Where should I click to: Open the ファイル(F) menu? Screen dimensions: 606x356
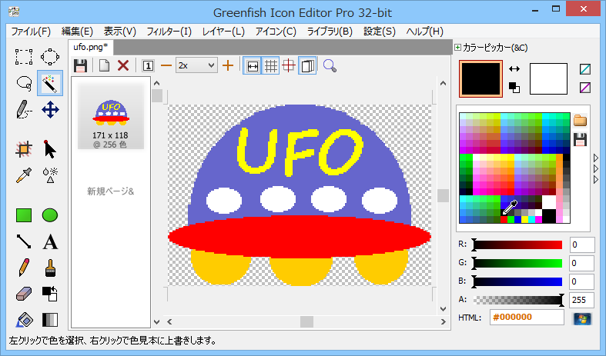click(31, 32)
